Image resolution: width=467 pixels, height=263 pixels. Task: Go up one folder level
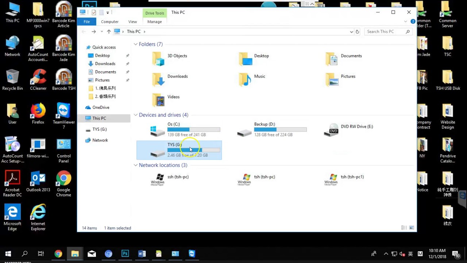coord(109,32)
